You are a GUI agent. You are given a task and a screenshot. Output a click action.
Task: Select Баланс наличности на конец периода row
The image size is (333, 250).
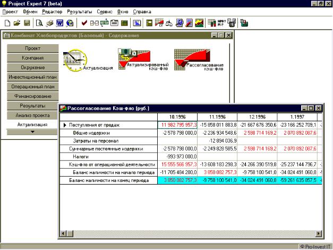(109, 180)
